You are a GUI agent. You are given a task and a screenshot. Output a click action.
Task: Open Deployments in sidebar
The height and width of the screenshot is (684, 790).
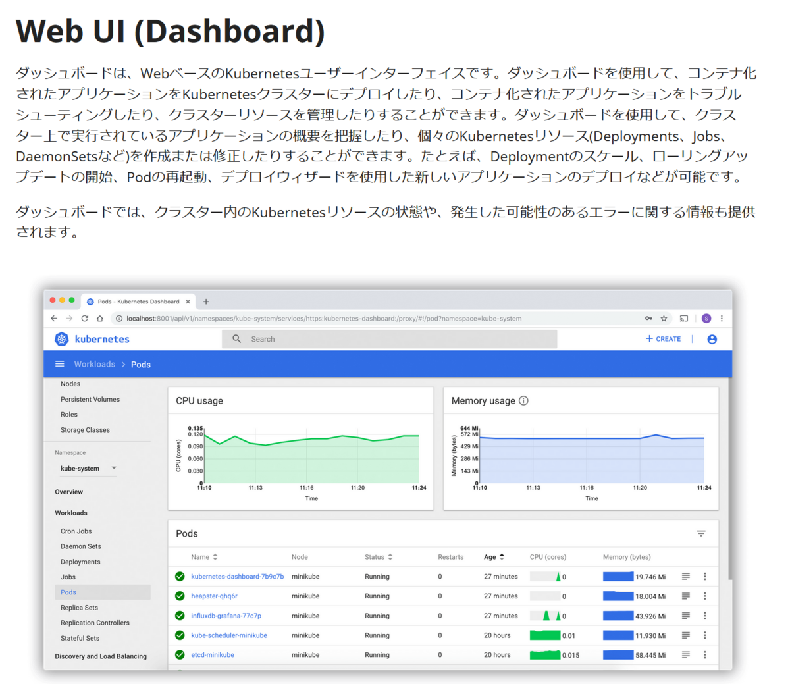(80, 562)
